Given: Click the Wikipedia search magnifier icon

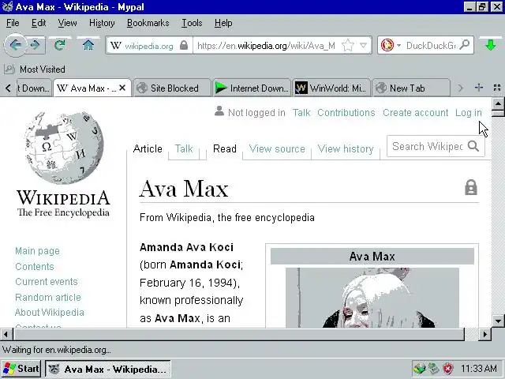Looking at the screenshot, I should coord(473,146).
